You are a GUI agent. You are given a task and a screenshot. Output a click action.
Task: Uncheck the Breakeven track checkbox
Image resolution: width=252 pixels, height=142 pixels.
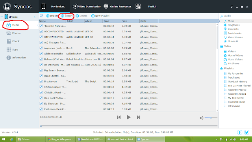[x=41, y=81]
